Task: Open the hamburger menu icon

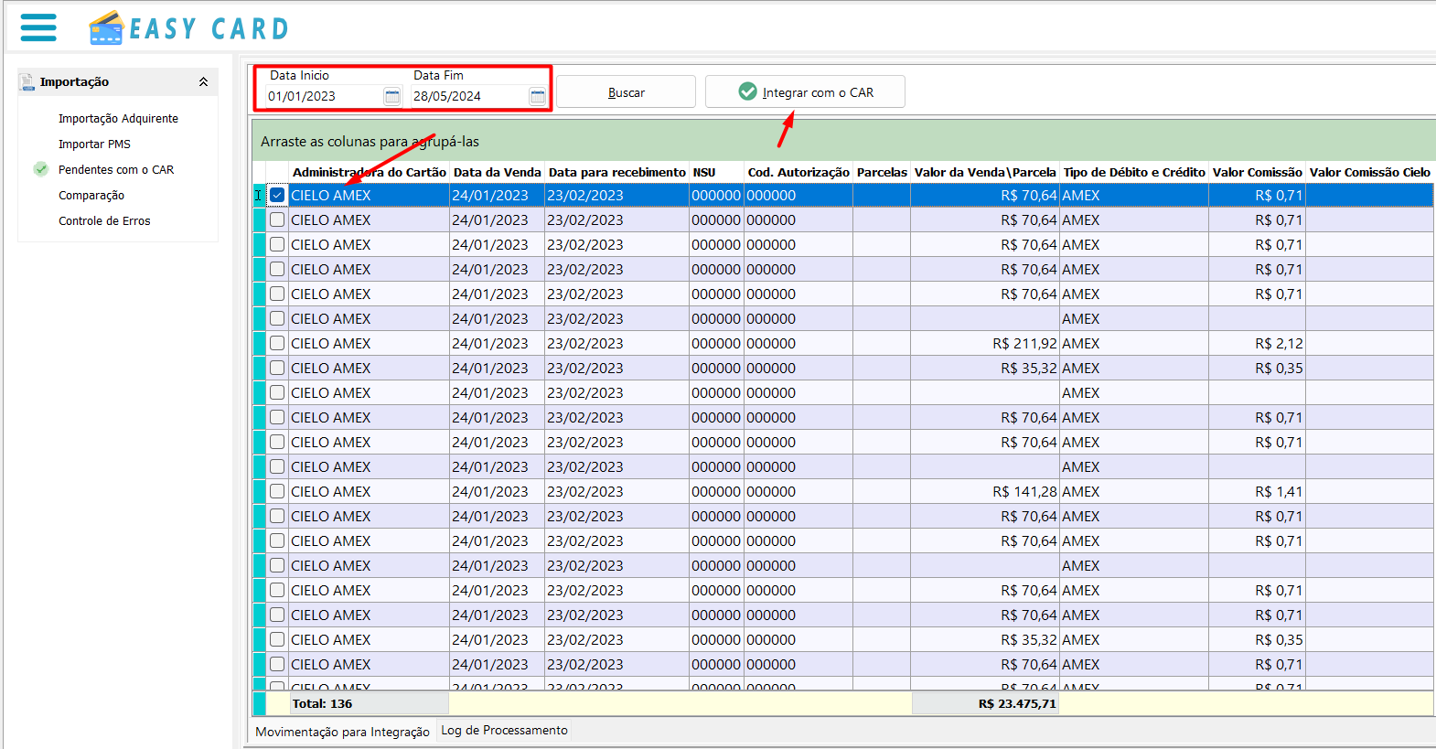Action: tap(38, 27)
